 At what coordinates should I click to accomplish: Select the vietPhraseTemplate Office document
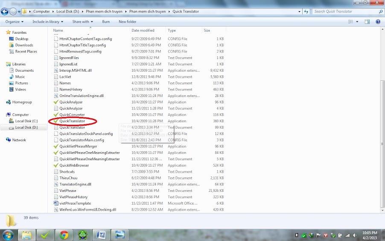pos(75,203)
